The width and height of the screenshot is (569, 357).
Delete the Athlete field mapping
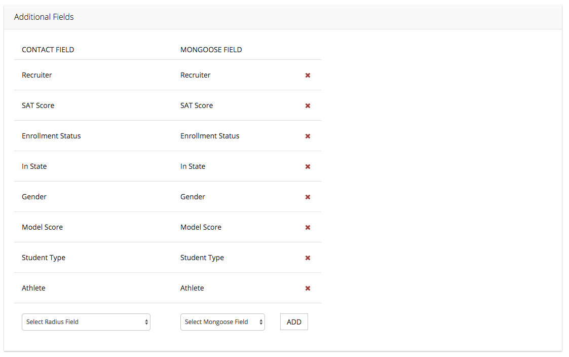pyautogui.click(x=308, y=289)
